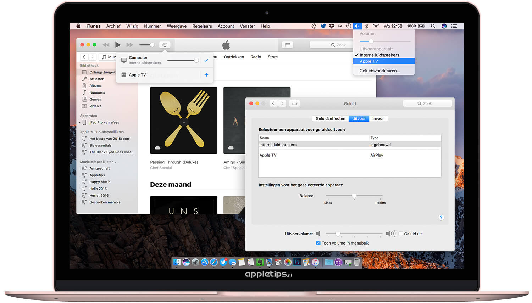Click the help question mark in Geluid
This screenshot has height=303, width=532.
[441, 218]
